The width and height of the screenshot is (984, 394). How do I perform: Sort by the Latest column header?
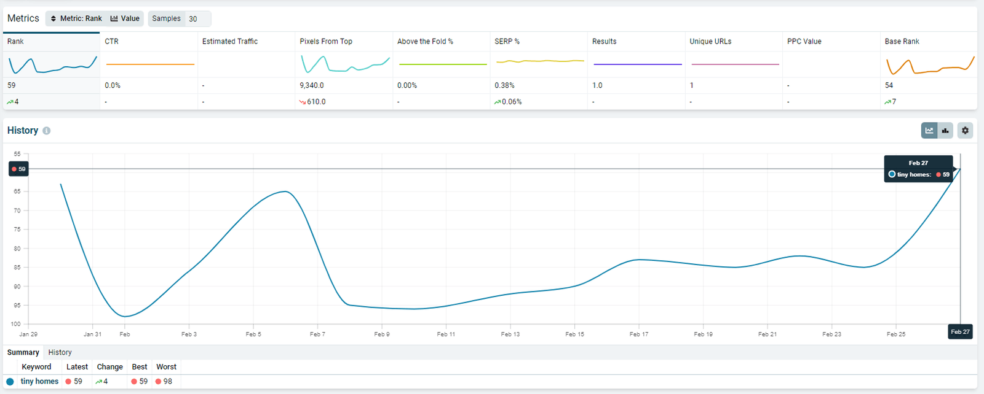(x=77, y=367)
